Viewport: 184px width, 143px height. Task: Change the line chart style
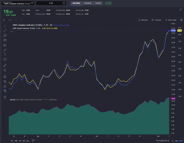coord(10,20)
